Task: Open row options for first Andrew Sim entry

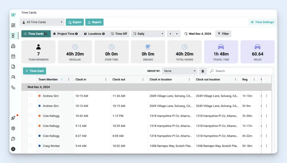Action: click(x=266, y=96)
